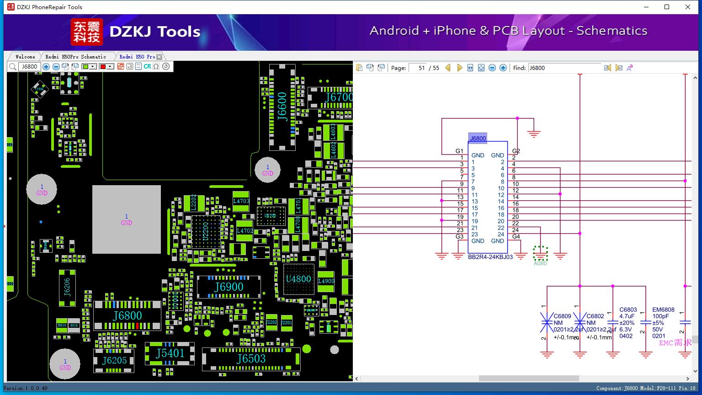This screenshot has height=395, width=702.
Task: Pick the green component color swatch
Action: (85, 67)
